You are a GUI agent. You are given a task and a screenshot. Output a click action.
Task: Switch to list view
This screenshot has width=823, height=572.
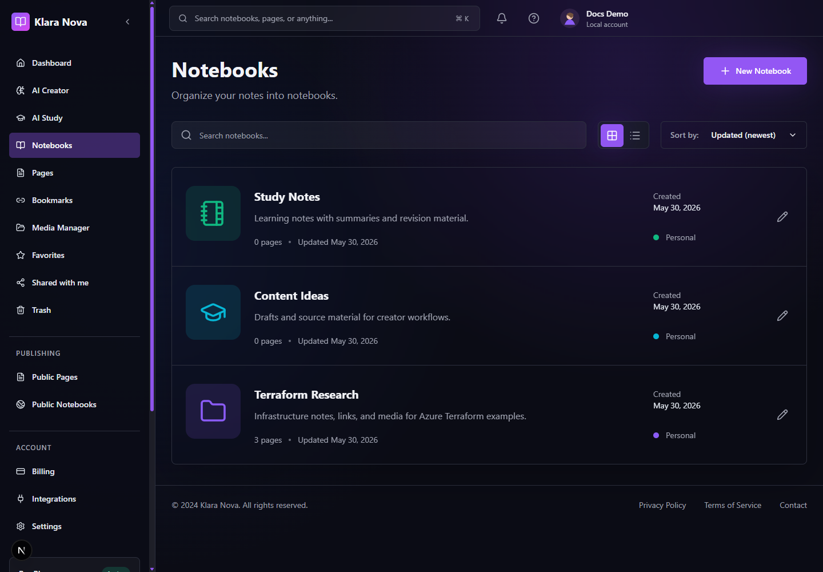tap(635, 136)
